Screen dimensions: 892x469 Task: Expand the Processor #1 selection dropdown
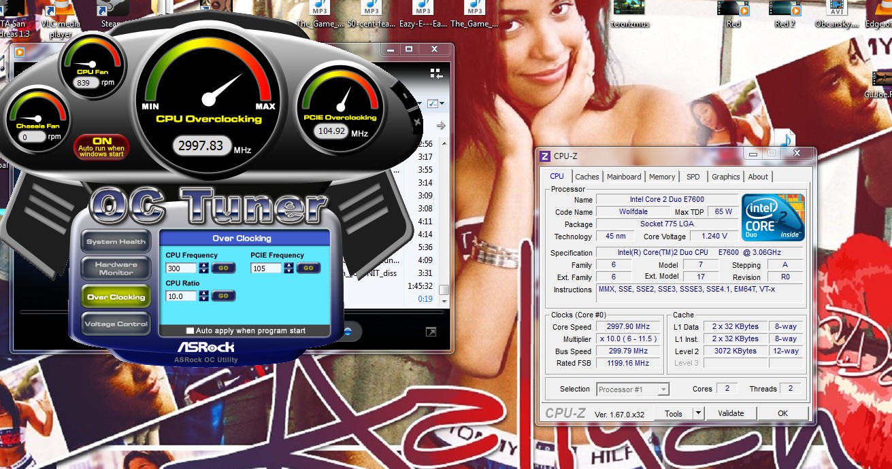pyautogui.click(x=663, y=389)
